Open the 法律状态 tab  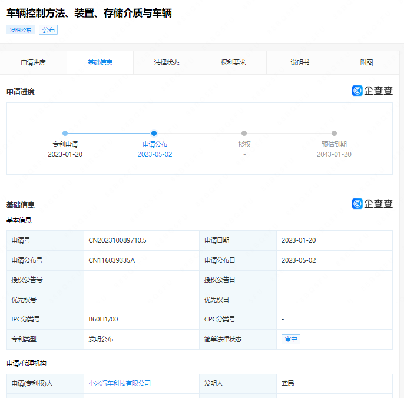coord(167,62)
